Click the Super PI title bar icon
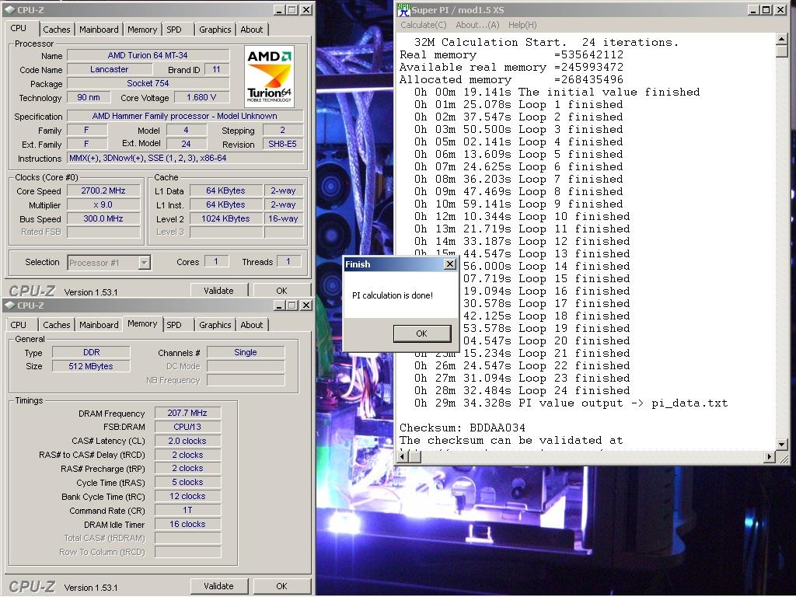Viewport: 796px width, 597px height. click(403, 9)
